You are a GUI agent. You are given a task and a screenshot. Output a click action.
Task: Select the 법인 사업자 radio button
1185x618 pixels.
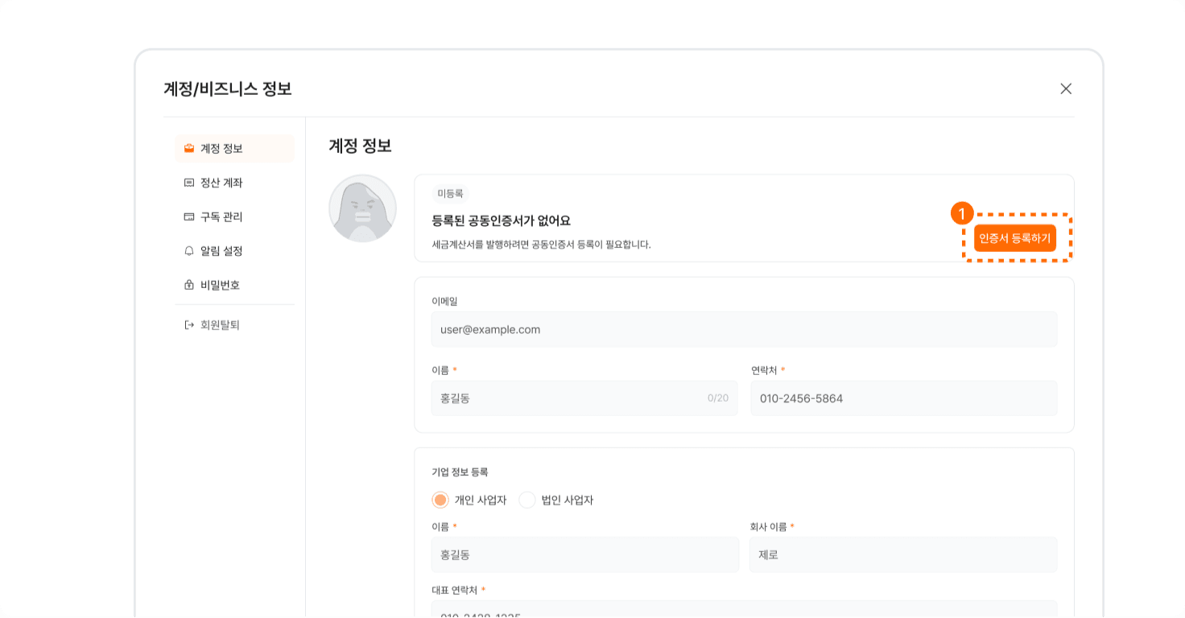[x=526, y=500]
